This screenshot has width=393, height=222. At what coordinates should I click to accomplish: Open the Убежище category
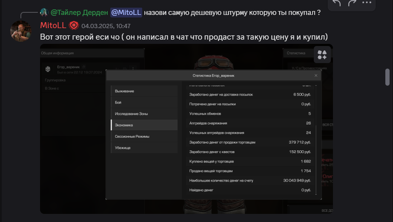click(x=144, y=148)
